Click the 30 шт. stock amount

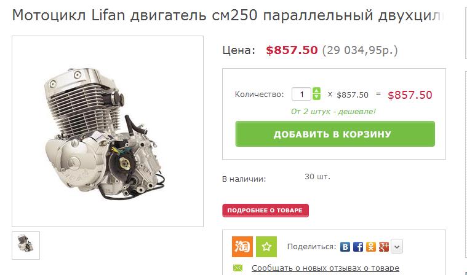click(317, 177)
